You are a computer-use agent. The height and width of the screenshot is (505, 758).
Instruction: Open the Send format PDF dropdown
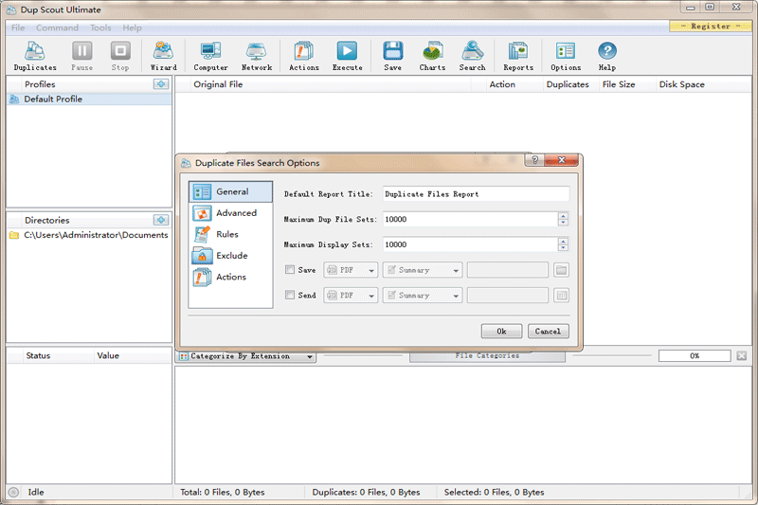point(351,296)
